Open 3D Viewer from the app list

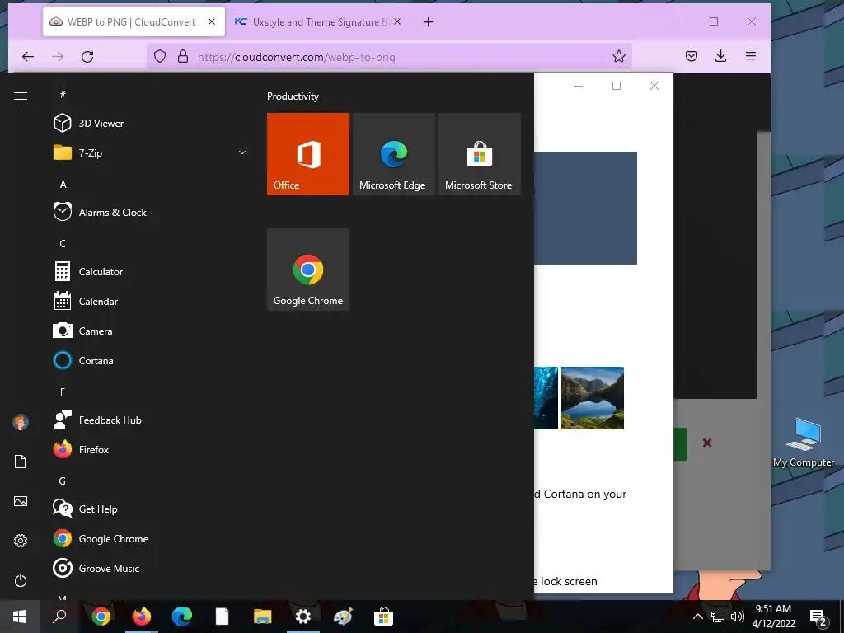101,124
